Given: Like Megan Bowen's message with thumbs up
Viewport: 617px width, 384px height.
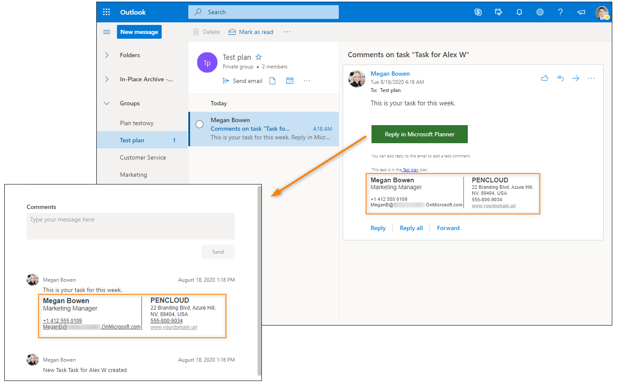Looking at the screenshot, I should [x=544, y=78].
